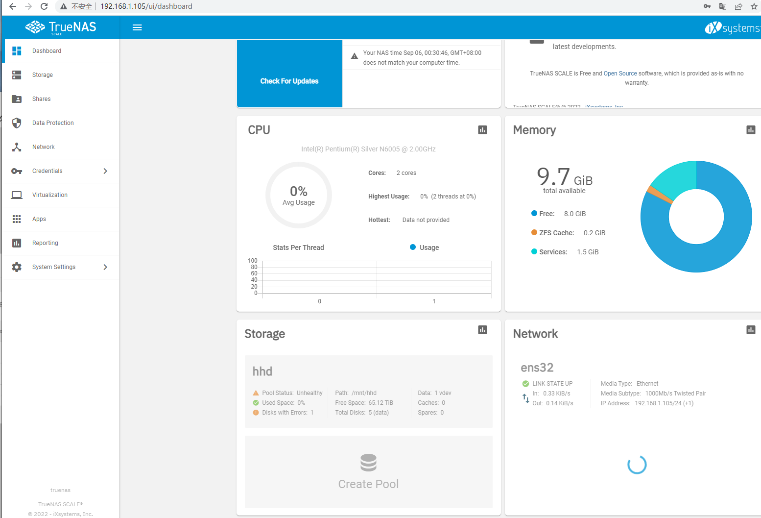Click Check For Updates button
The width and height of the screenshot is (761, 518).
(x=289, y=81)
